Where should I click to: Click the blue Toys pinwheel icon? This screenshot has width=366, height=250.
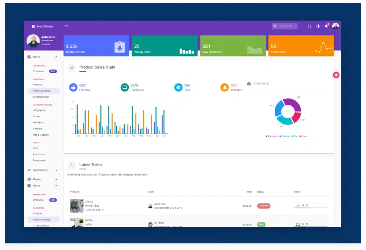tap(178, 87)
